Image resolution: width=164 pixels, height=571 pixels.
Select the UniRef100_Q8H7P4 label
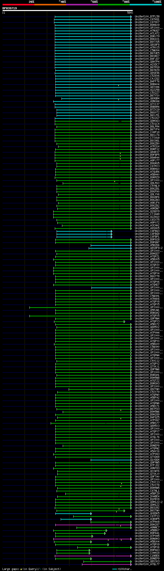click(x=147, y=62)
